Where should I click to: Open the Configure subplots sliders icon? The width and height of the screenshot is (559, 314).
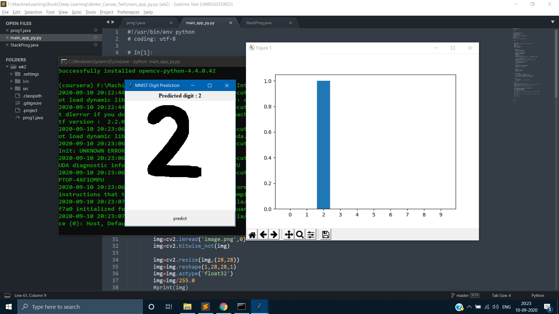(x=311, y=235)
